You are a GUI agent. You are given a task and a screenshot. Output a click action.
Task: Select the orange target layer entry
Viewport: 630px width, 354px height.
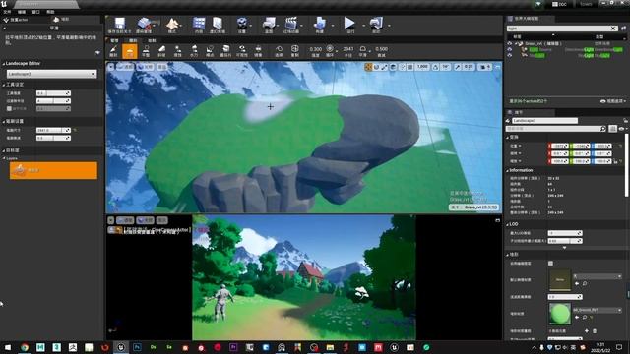tap(53, 170)
